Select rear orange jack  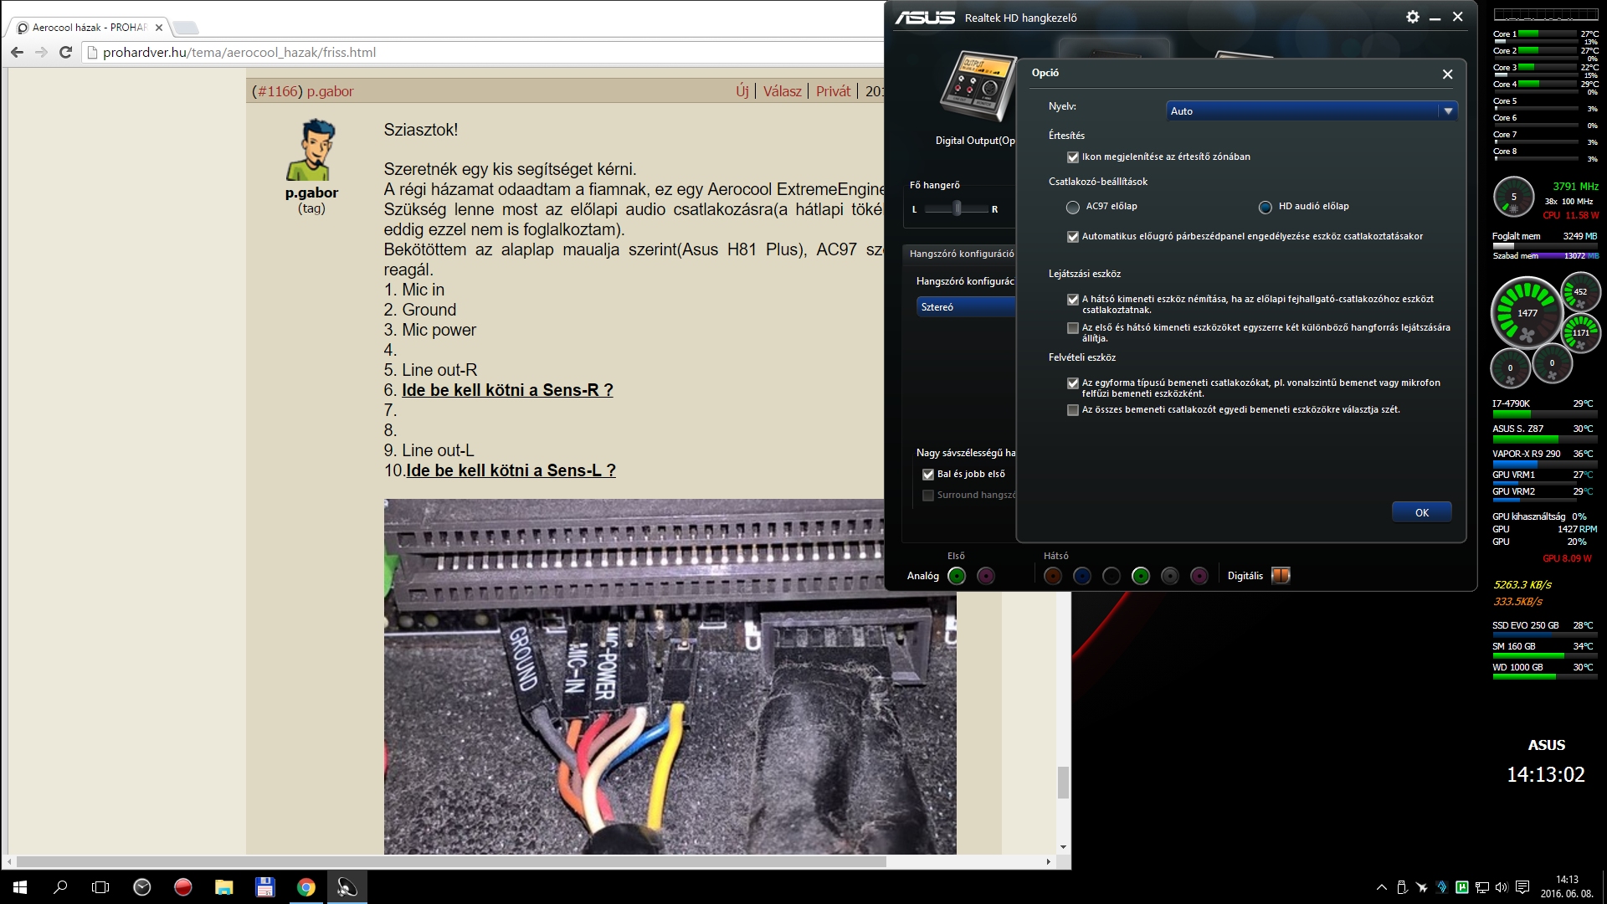1053,576
